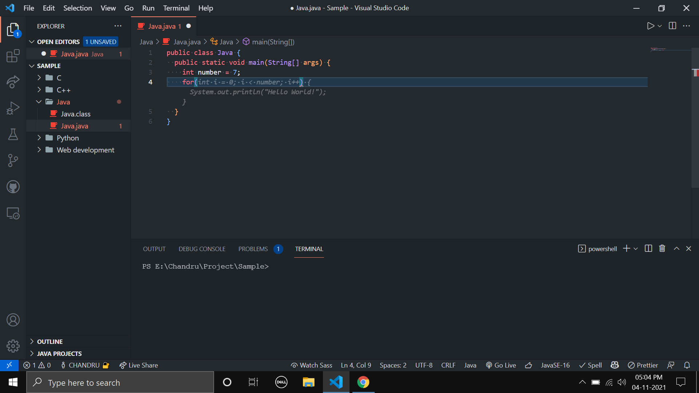Open run options dropdown beside play

pyautogui.click(x=660, y=26)
